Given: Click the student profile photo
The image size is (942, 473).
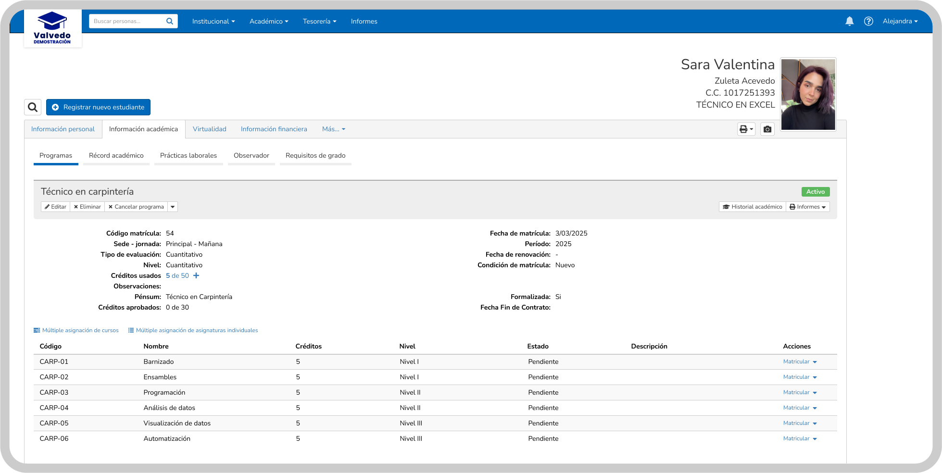Looking at the screenshot, I should 808,95.
